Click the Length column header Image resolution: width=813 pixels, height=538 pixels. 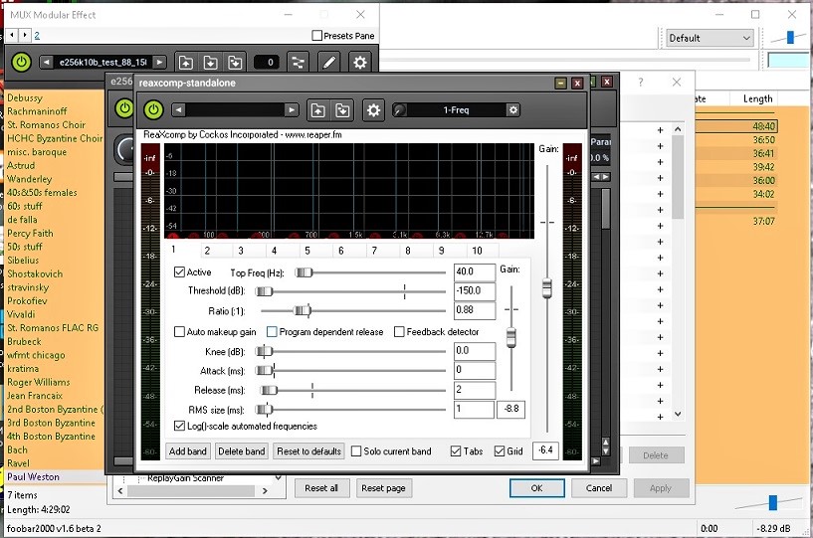pyautogui.click(x=757, y=98)
